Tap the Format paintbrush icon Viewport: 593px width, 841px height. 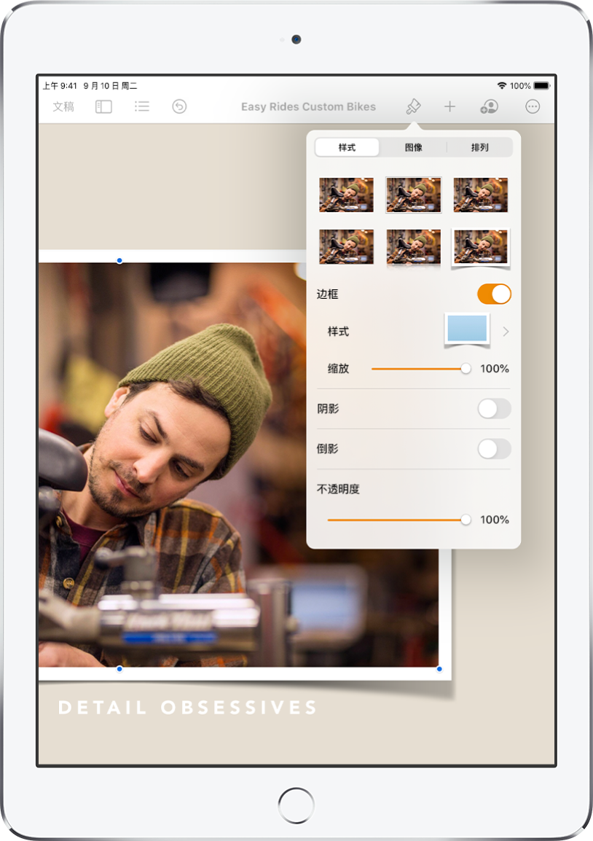pyautogui.click(x=413, y=106)
